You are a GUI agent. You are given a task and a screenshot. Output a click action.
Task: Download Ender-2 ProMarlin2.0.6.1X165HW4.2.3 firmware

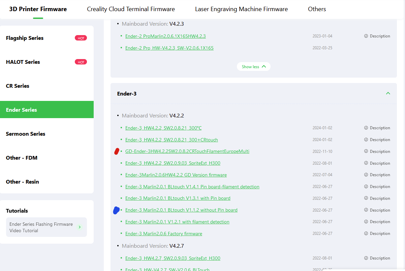pyautogui.click(x=165, y=36)
